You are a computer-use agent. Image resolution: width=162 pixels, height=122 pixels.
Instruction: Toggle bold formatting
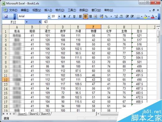pos(64,17)
